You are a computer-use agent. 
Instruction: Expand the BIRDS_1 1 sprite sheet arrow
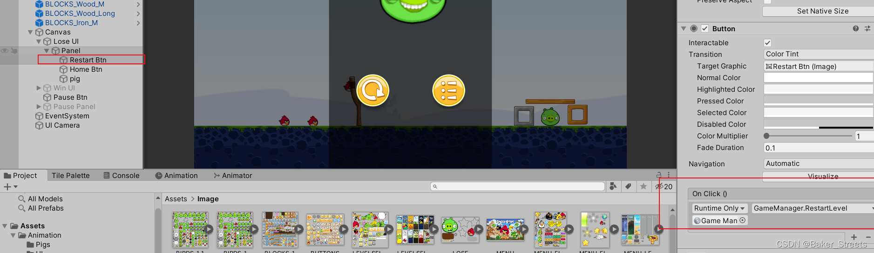pyautogui.click(x=209, y=229)
